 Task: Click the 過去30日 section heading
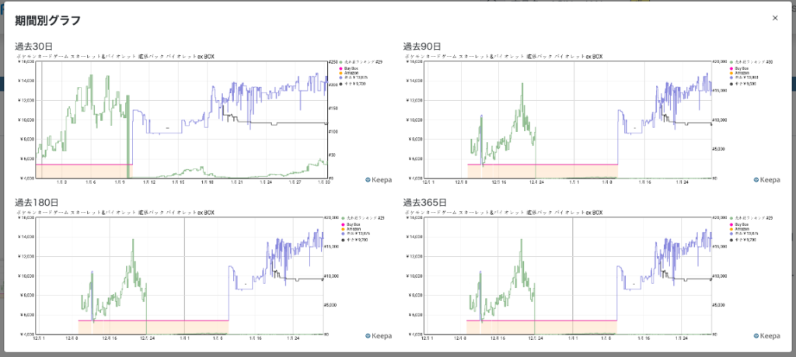point(32,46)
